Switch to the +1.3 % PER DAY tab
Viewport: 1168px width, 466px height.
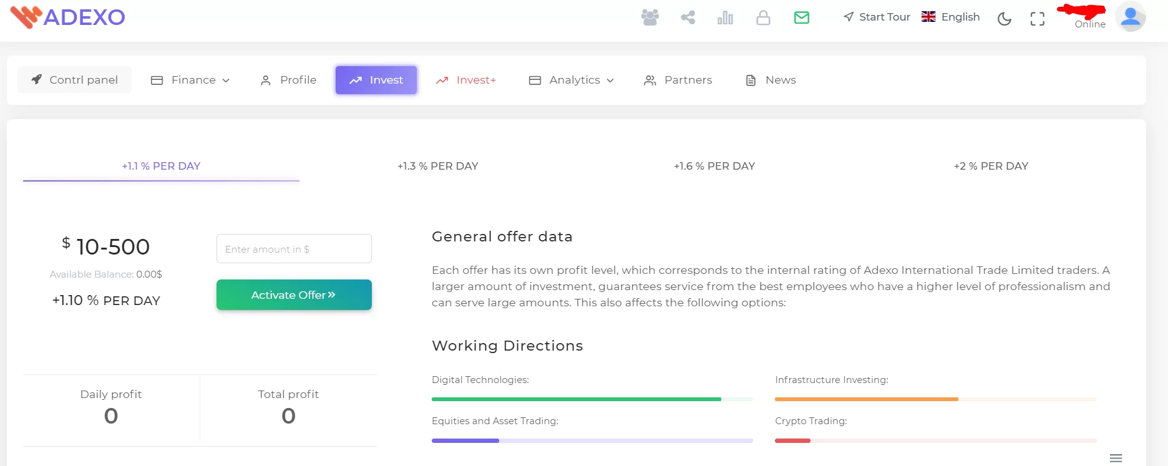point(438,166)
